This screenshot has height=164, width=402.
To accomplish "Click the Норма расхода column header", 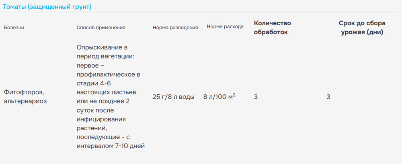I will click(225, 26).
